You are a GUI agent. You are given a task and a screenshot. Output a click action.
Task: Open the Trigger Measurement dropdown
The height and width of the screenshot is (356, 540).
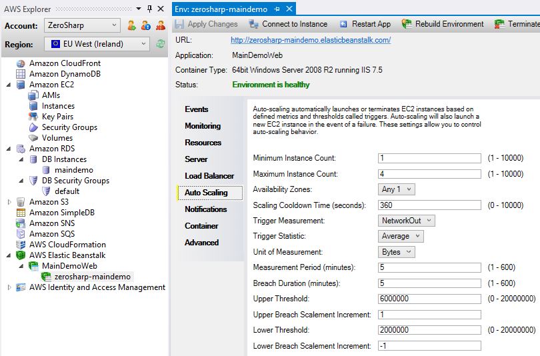pyautogui.click(x=407, y=221)
